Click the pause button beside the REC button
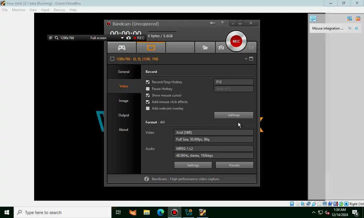Viewport: 364px width, 218px height. (x=251, y=47)
